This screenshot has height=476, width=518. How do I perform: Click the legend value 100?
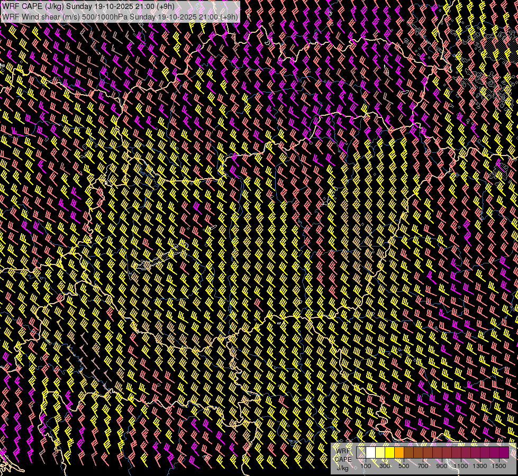click(366, 466)
